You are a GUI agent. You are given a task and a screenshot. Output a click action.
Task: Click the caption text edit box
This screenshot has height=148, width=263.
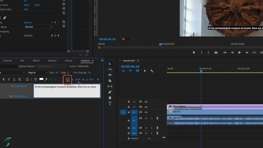(67, 91)
